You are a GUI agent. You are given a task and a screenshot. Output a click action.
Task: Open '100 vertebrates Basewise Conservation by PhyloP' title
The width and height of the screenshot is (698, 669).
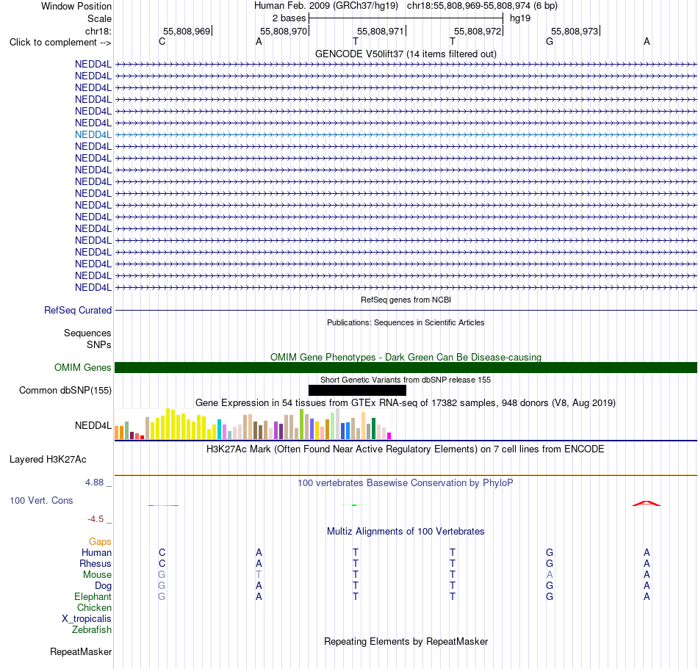pos(406,483)
